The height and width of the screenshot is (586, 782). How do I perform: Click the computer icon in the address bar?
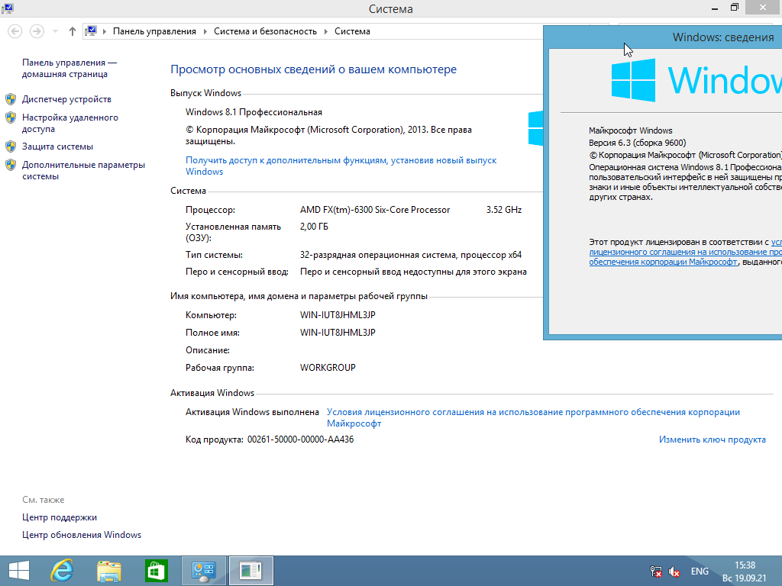coord(91,31)
